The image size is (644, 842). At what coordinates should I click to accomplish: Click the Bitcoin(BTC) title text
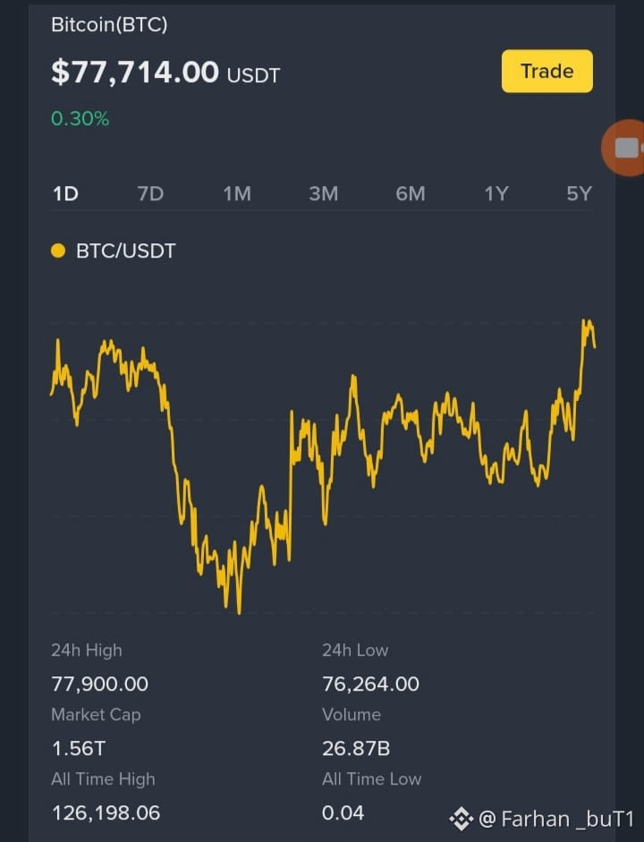pos(109,25)
